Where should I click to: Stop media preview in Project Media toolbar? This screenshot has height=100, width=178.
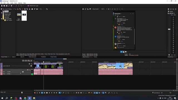click(x=32, y=9)
